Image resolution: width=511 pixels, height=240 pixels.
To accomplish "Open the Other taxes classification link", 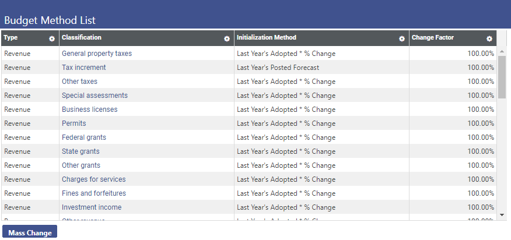I will [x=79, y=82].
